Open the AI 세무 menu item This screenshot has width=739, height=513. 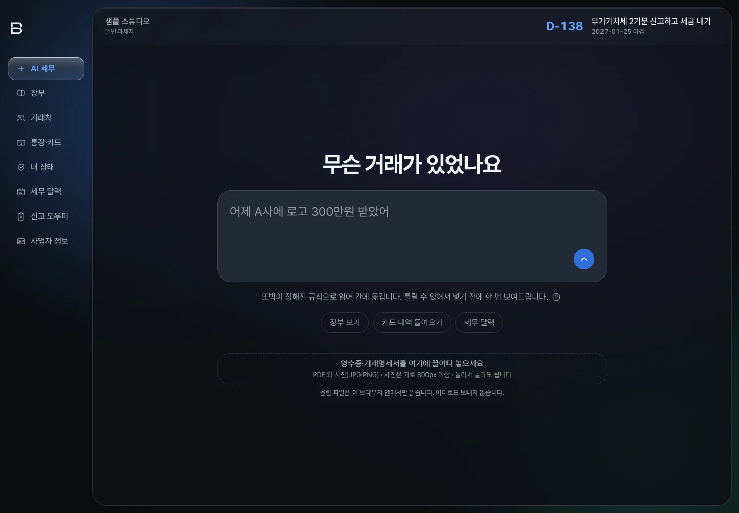pyautogui.click(x=46, y=69)
